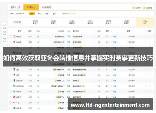The height and width of the screenshot is (113, 156).
Task: Tick the checkbox of the 16:00 0:4 match
Action: coord(11,91)
